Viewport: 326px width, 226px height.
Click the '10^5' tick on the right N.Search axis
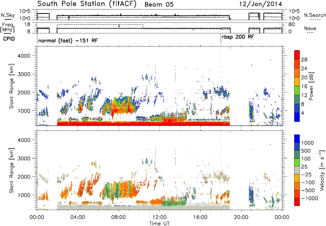(294, 11)
